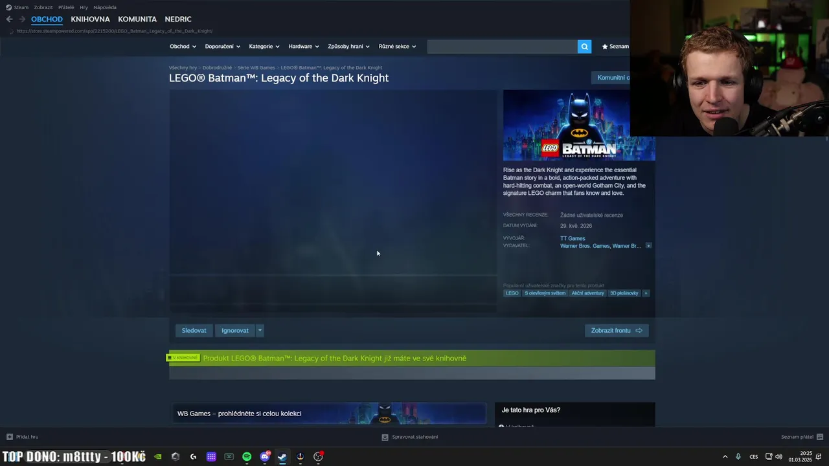Click the Ignorovat button
This screenshot has height=466, width=829.
pyautogui.click(x=235, y=331)
